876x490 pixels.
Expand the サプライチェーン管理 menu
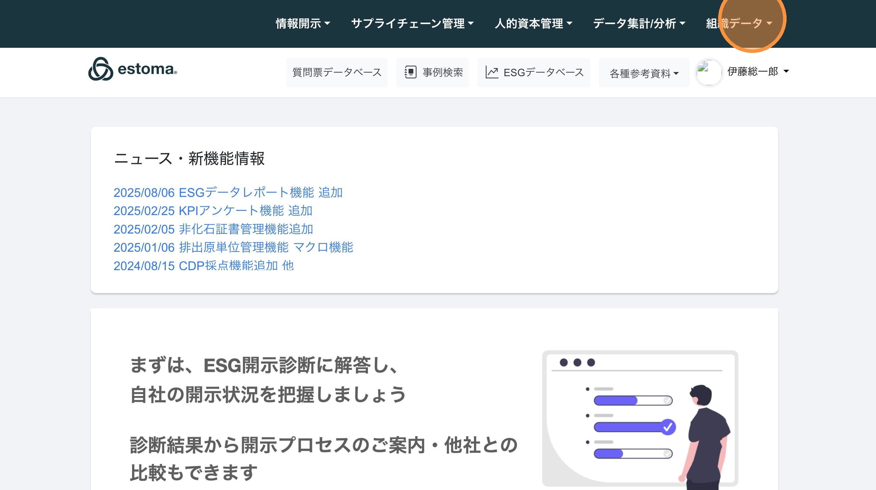point(412,24)
